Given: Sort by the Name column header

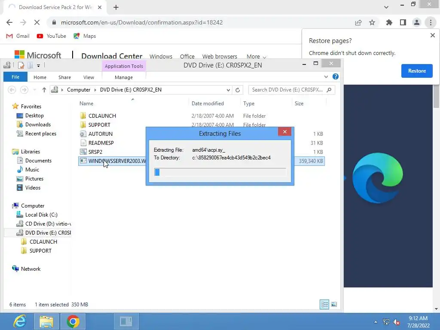Looking at the screenshot, I should tap(86, 104).
